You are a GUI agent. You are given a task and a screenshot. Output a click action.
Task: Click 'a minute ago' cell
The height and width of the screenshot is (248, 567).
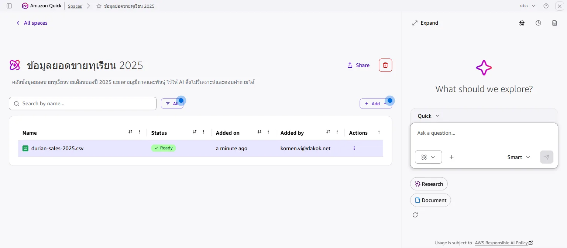click(x=231, y=148)
